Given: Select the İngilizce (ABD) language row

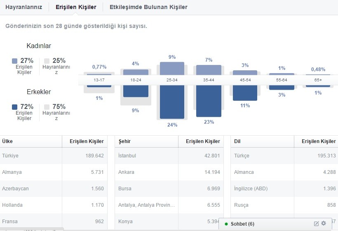Looking at the screenshot, I should click(284, 189).
